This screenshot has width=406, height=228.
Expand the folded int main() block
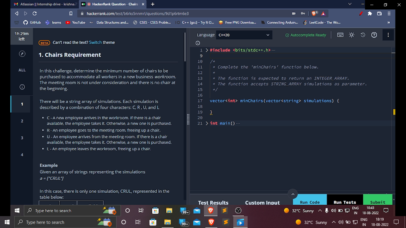[207, 123]
